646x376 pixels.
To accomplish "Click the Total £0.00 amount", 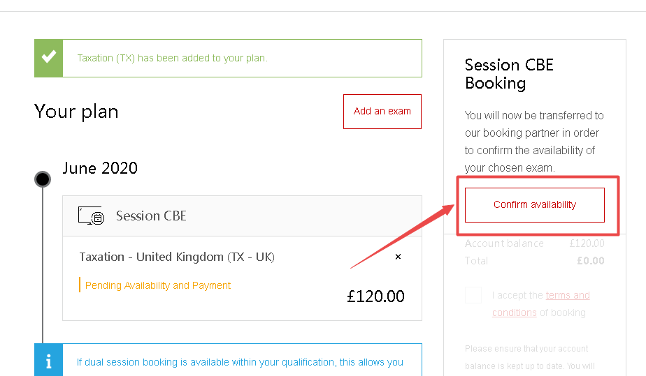I will pos(590,261).
